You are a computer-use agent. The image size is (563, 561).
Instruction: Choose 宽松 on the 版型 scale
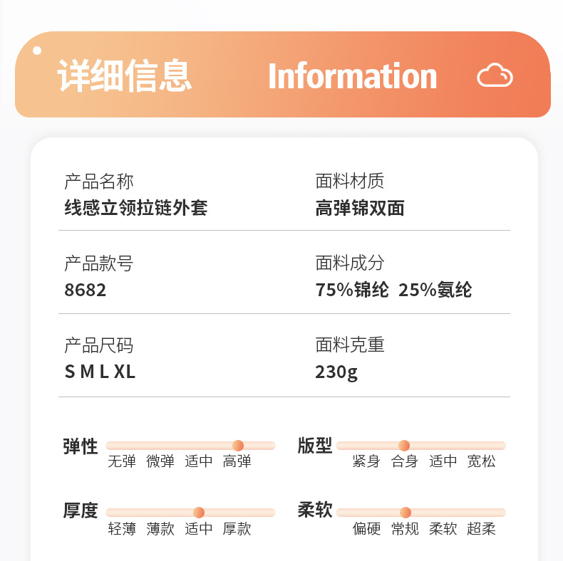[x=481, y=461]
